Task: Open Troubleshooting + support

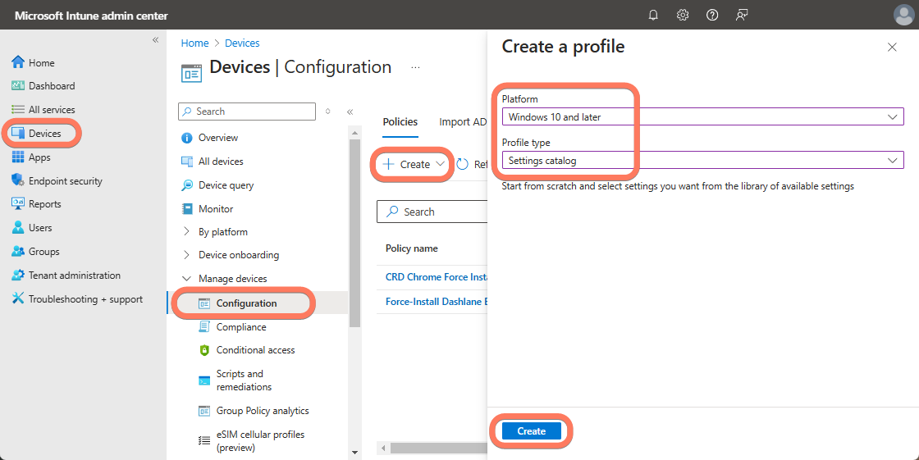Action: click(x=85, y=299)
